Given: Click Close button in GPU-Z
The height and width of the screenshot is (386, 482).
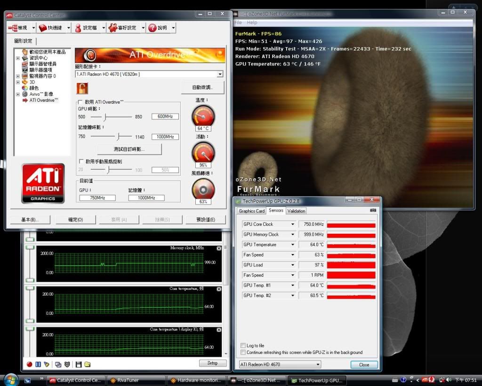Looking at the screenshot, I should (x=364, y=364).
